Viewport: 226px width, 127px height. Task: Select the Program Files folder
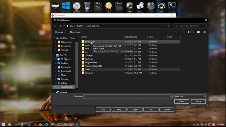130,62
